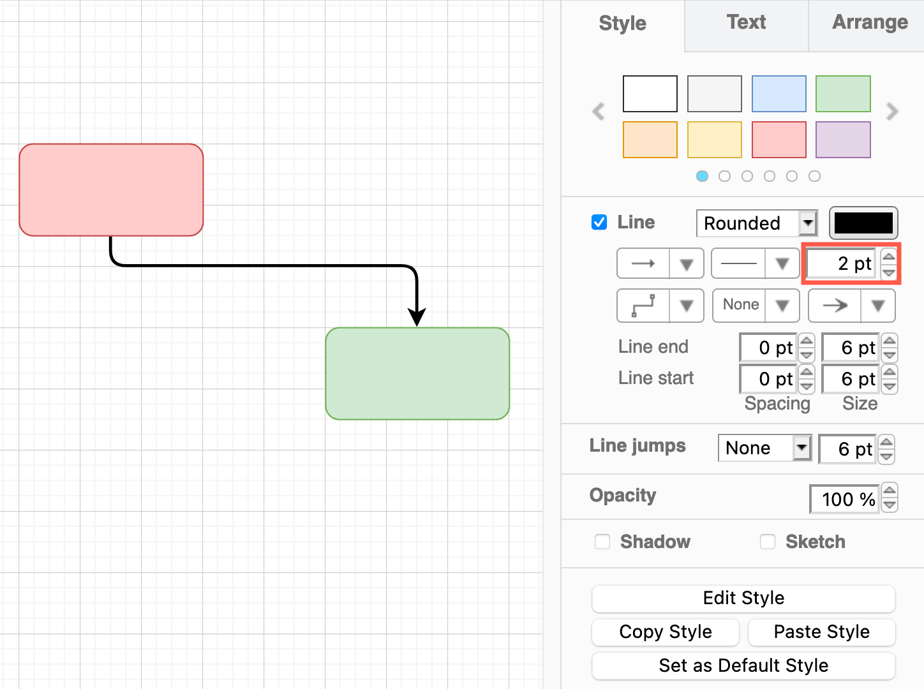This screenshot has height=689, width=924.
Task: Switch to the Text tab
Action: (746, 22)
